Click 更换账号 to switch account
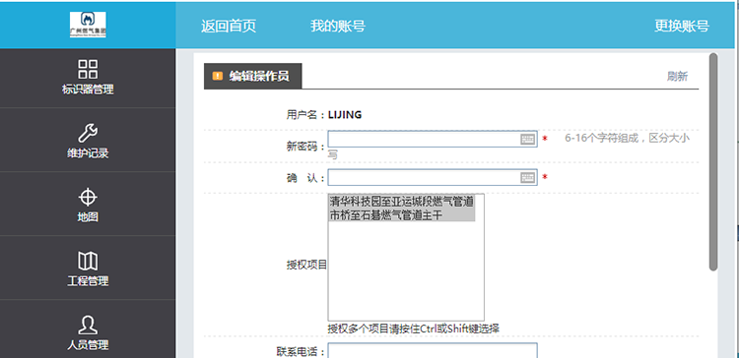 682,26
